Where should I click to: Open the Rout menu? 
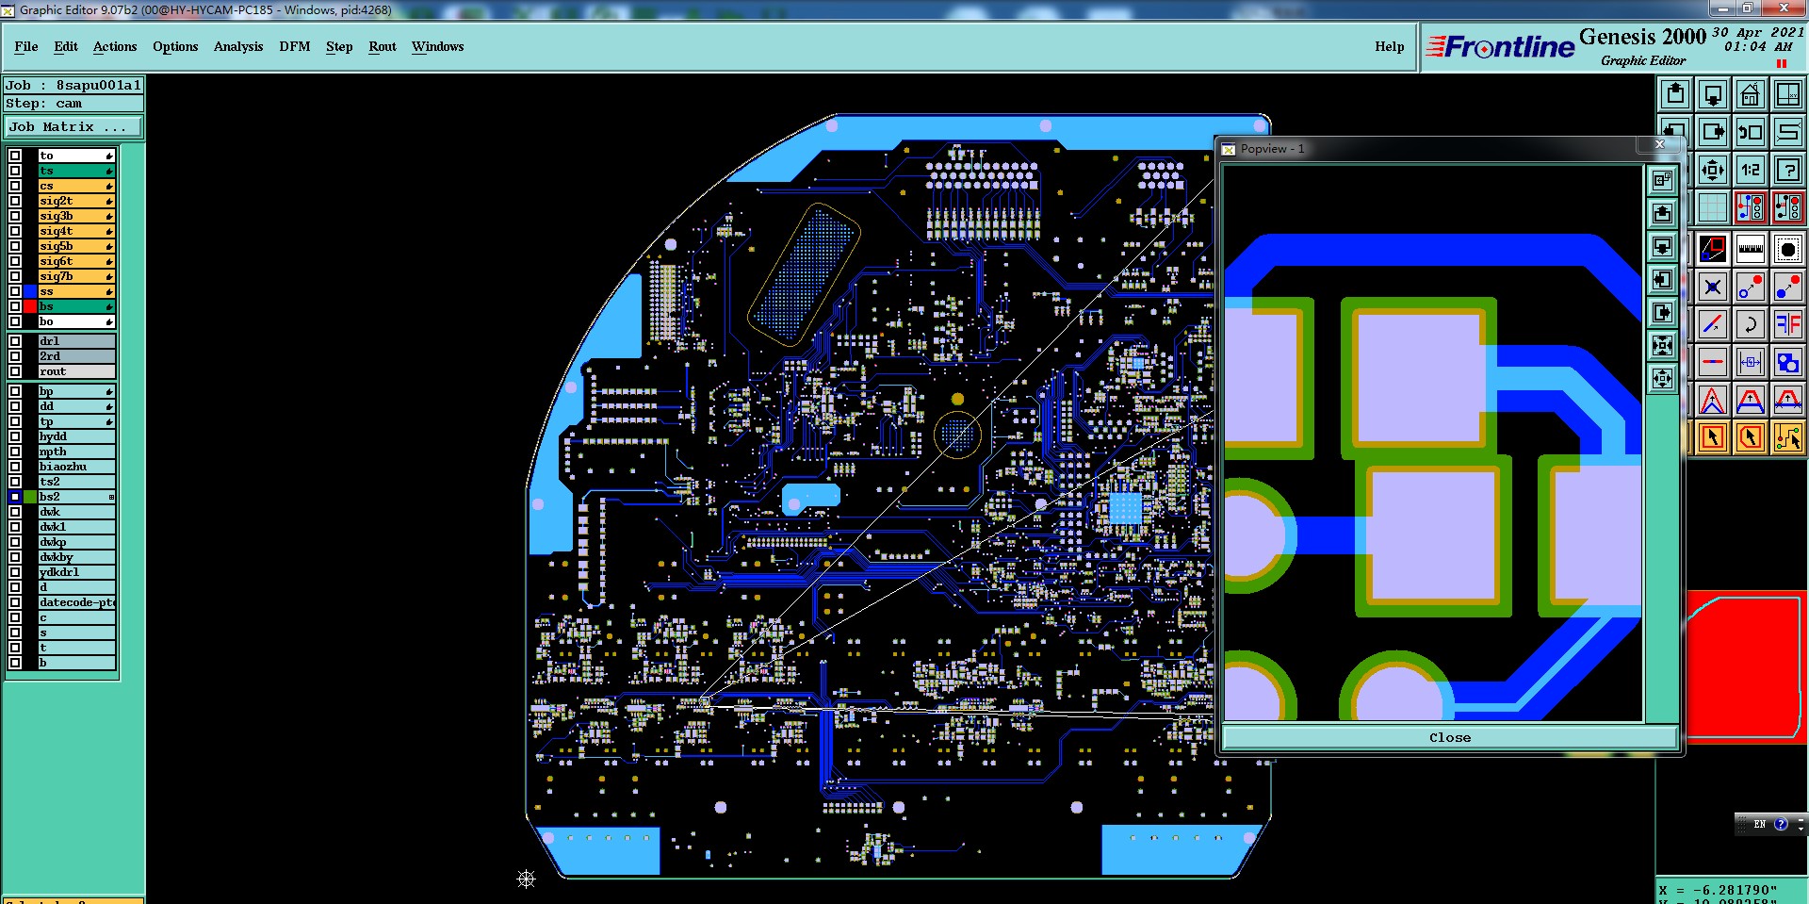383,46
